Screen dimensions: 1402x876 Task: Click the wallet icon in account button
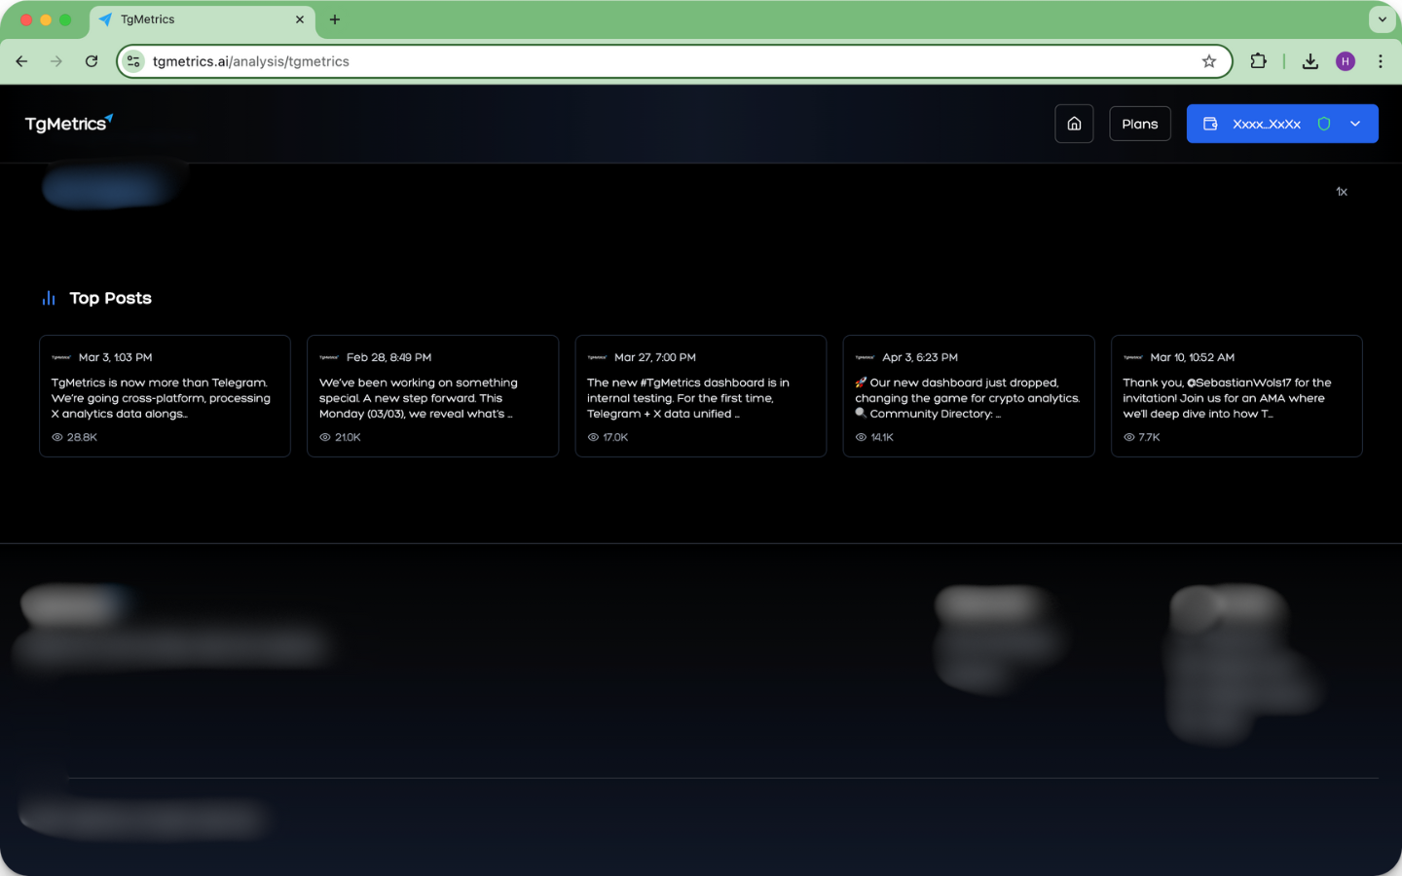(x=1210, y=124)
